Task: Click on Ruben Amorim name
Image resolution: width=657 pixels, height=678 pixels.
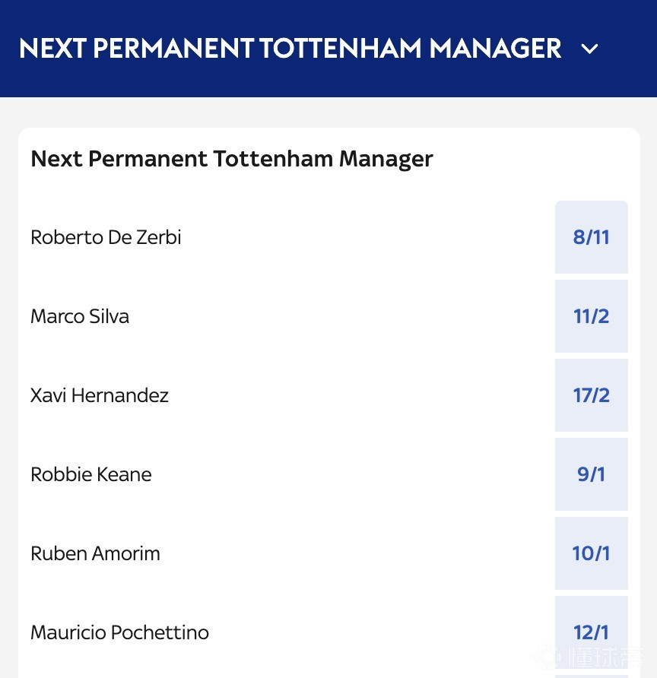Action: pos(95,553)
